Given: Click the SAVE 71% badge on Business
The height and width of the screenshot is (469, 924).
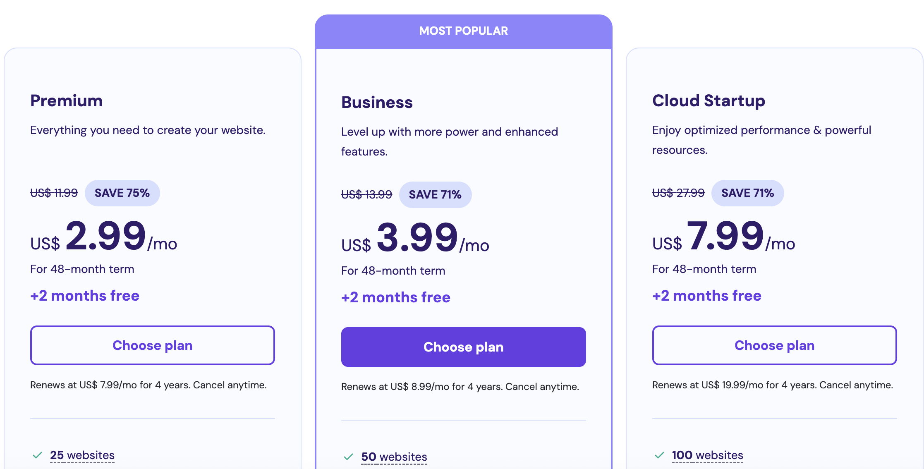Looking at the screenshot, I should [x=435, y=195].
